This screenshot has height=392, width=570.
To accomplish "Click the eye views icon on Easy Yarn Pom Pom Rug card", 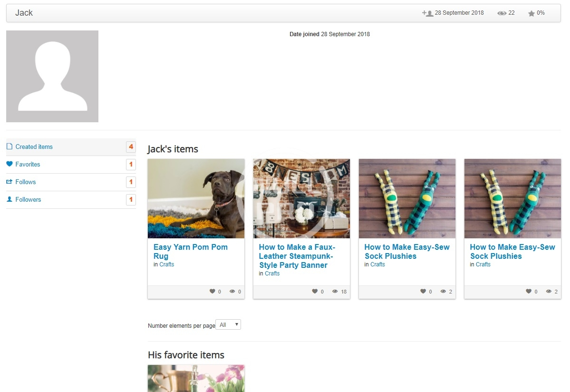I will click(x=232, y=292).
